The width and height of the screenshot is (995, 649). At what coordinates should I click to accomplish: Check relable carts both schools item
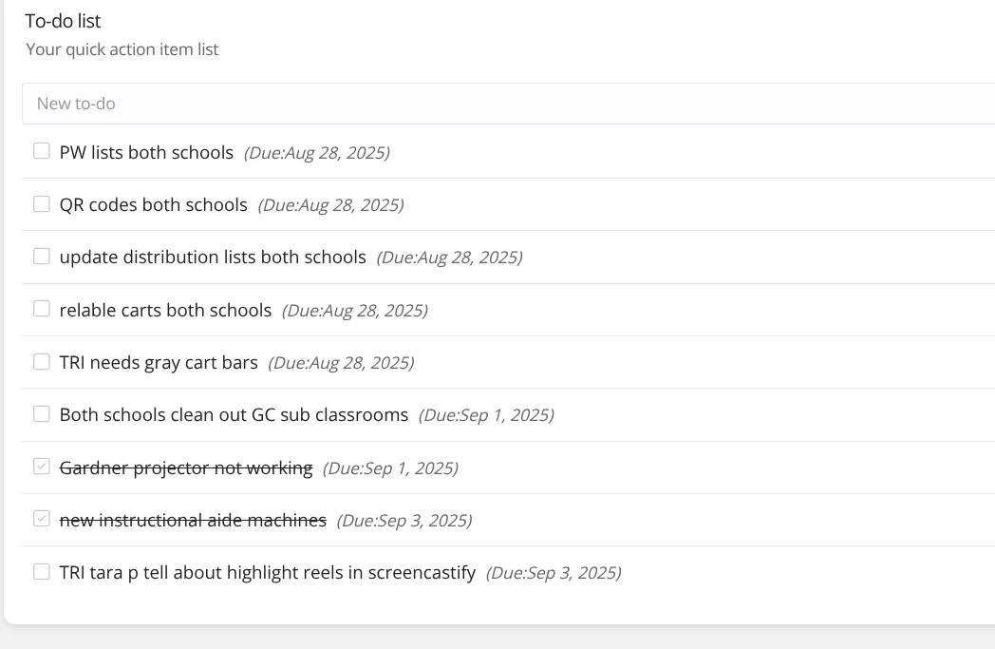pyautogui.click(x=41, y=309)
